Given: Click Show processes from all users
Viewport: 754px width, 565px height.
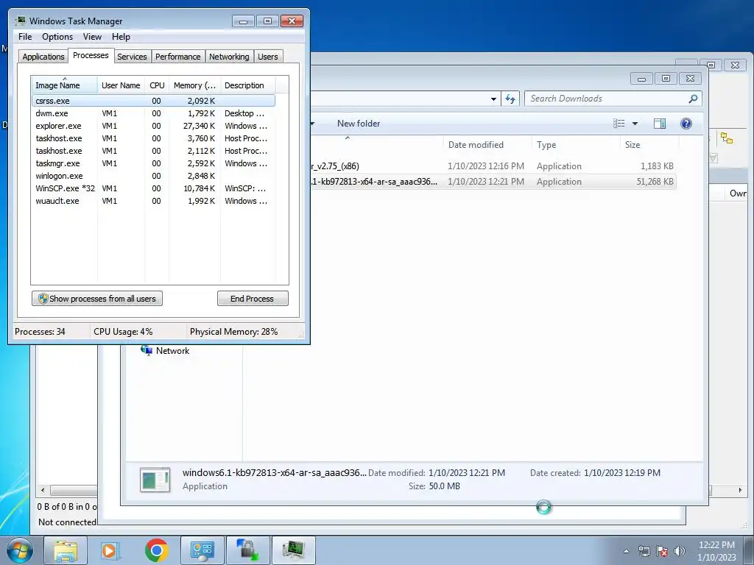Looking at the screenshot, I should pos(97,299).
